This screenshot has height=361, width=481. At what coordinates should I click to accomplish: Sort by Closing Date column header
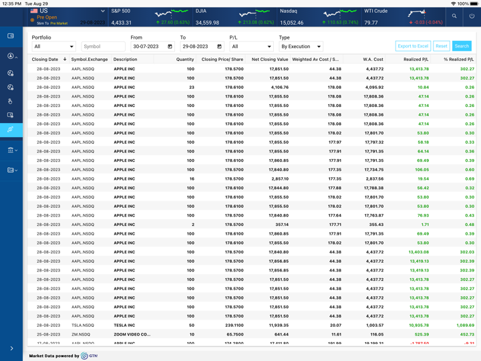[x=45, y=59]
